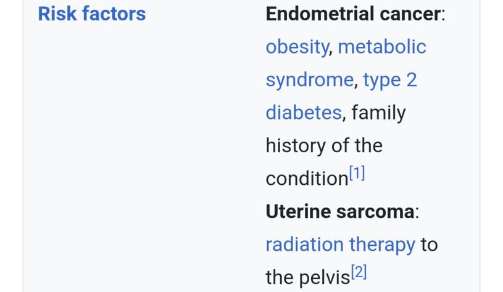The image size is (503, 292).
Task: Click the bold word 'Endometrial'
Action: click(x=320, y=14)
